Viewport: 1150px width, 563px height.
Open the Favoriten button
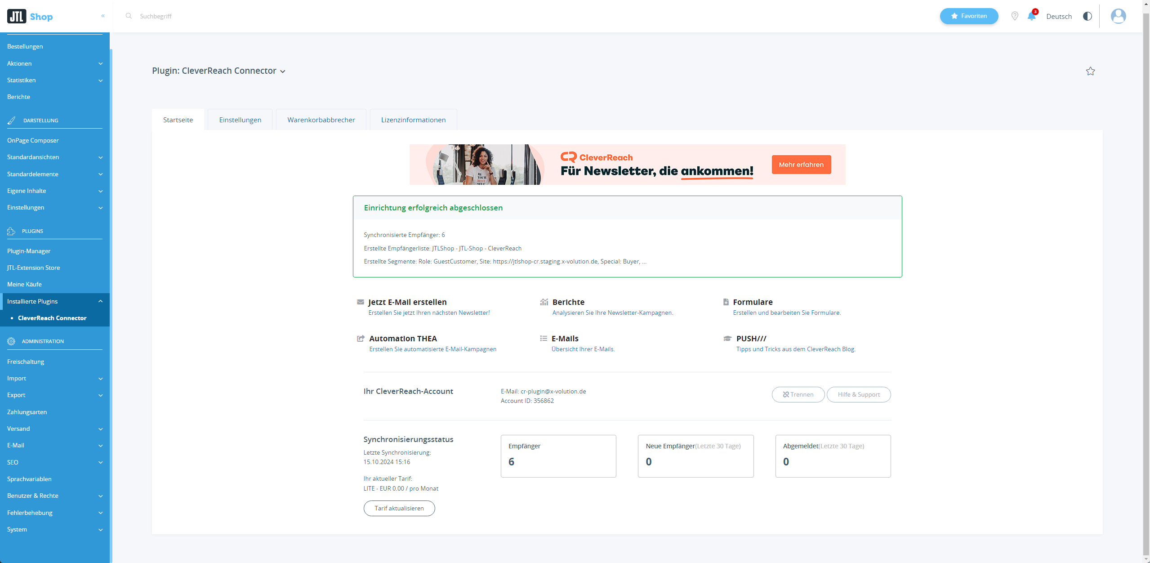click(x=969, y=16)
